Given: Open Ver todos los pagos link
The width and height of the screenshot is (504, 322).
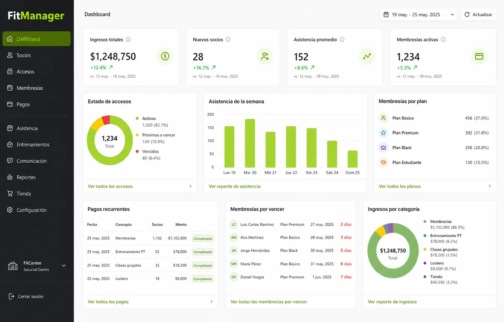Looking at the screenshot, I should tap(108, 301).
